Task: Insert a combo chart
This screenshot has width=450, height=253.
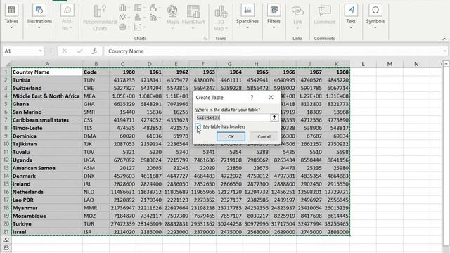Action: pyautogui.click(x=153, y=18)
